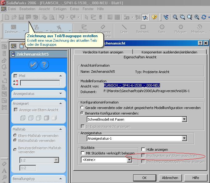Click the Linie sketch tool
The height and width of the screenshot is (183, 210).
(x=124, y=29)
